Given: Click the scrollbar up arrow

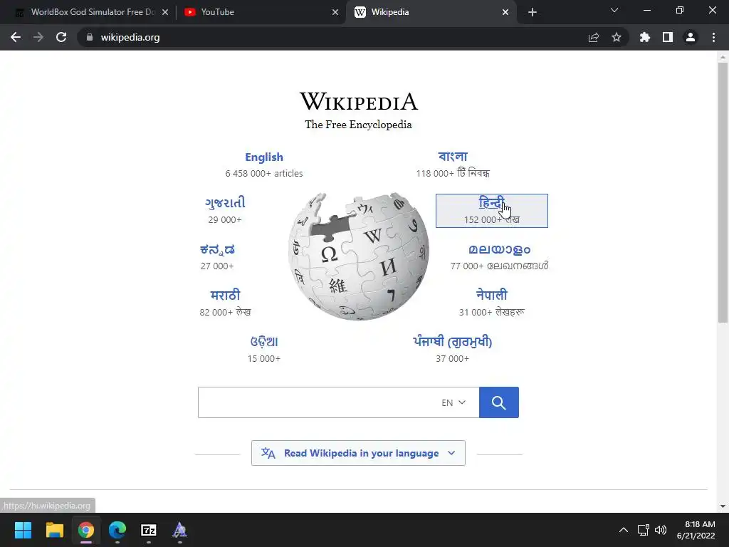Looking at the screenshot, I should [723, 57].
